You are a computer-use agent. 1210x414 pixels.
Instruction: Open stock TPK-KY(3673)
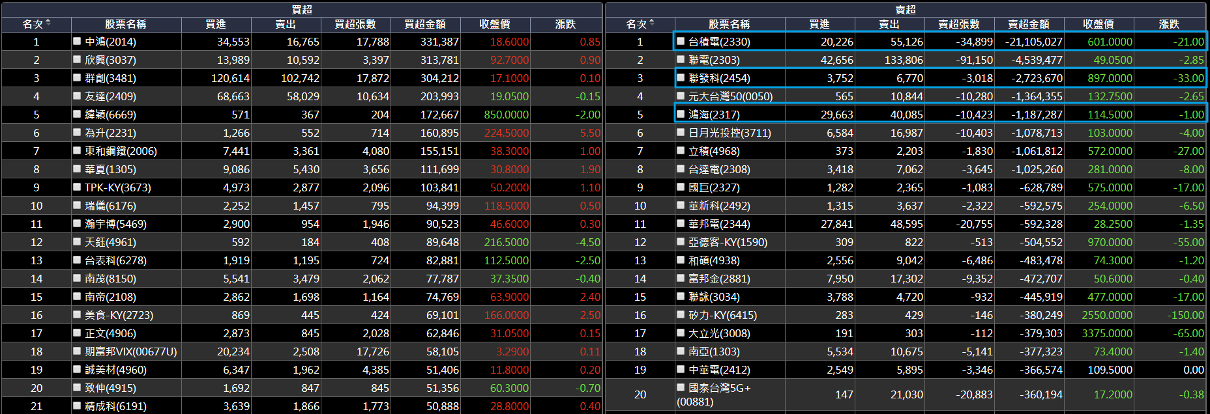[x=118, y=187]
